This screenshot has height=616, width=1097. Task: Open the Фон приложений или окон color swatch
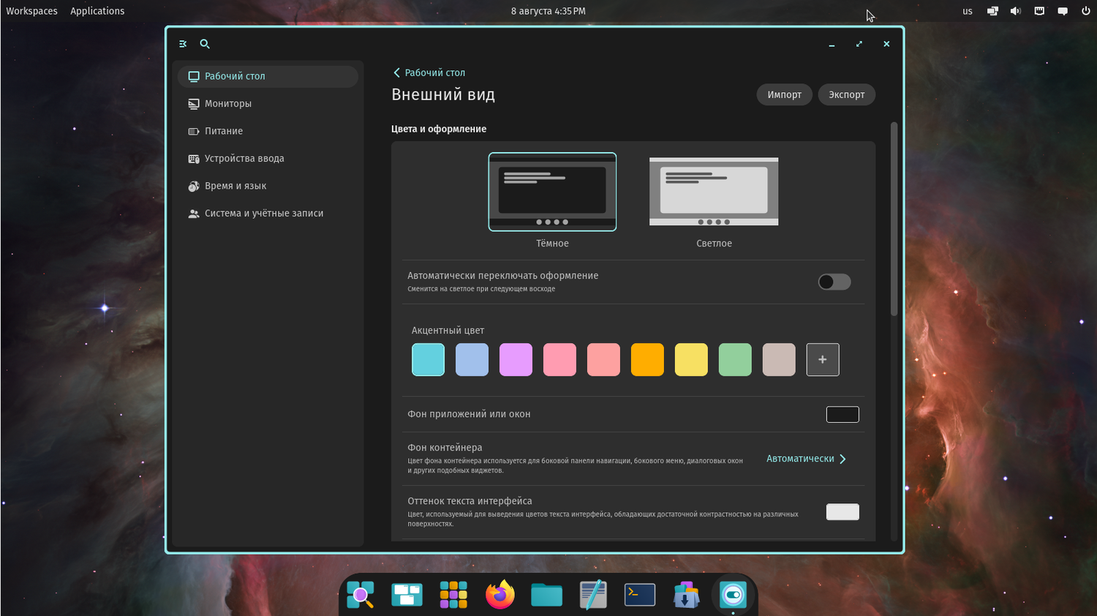pos(842,415)
